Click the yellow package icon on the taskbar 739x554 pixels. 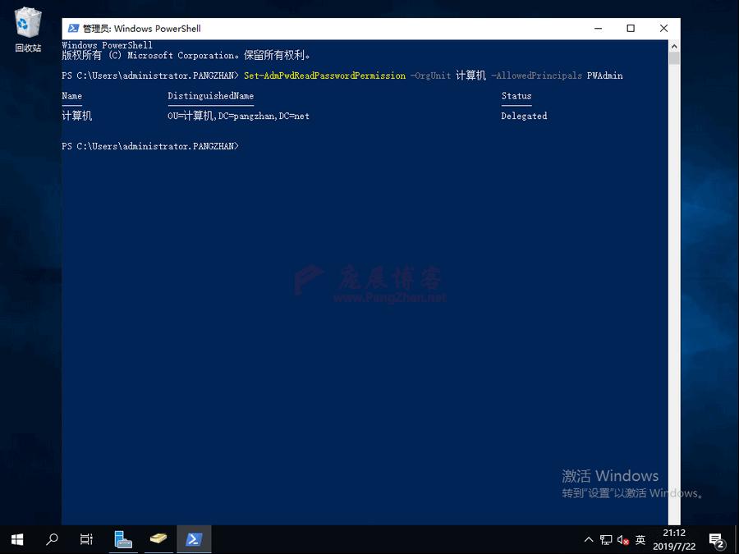pos(158,539)
